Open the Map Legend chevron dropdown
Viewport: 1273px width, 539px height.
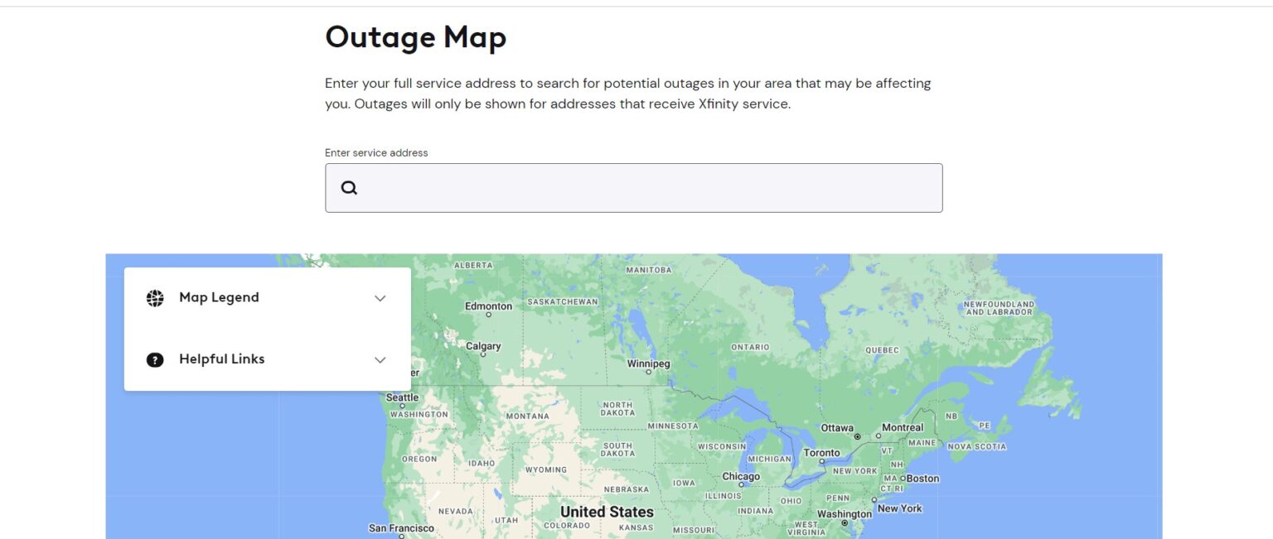pos(380,298)
